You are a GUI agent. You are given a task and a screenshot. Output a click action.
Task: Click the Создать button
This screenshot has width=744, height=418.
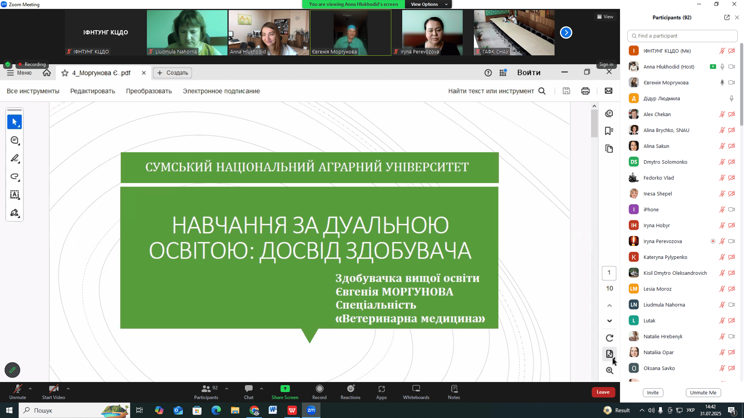pyautogui.click(x=172, y=73)
